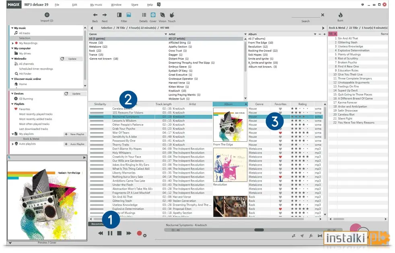Viewport: 395px width, 253px height.
Task: Go to Next with right arrow
Action: (x=105, y=15)
